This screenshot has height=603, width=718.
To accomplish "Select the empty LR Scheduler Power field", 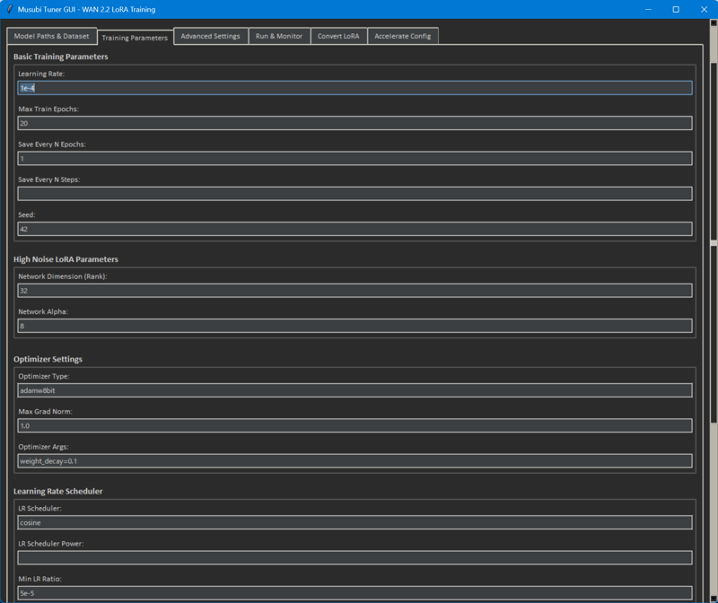I will pyautogui.click(x=355, y=557).
